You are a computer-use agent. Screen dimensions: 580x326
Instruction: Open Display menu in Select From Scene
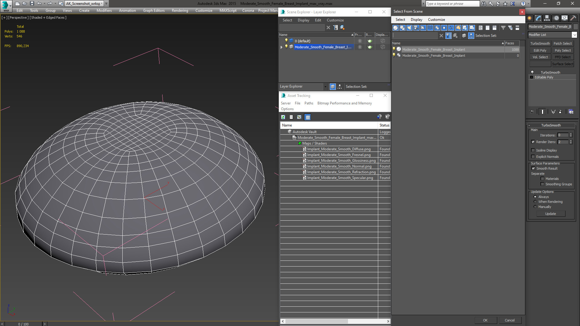(416, 20)
